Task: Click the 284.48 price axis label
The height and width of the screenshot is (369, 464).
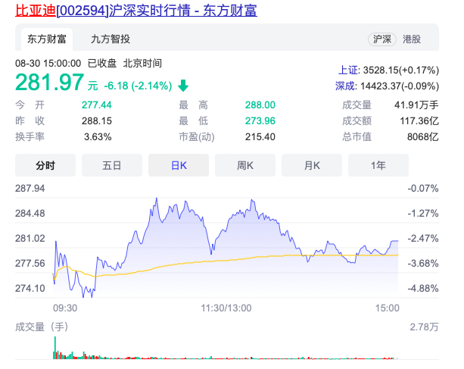Action: tap(30, 213)
